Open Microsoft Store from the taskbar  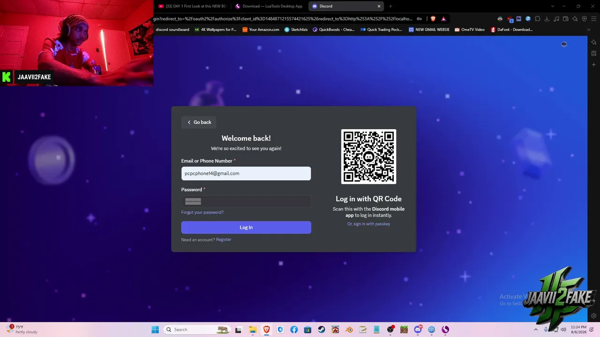[x=307, y=330]
